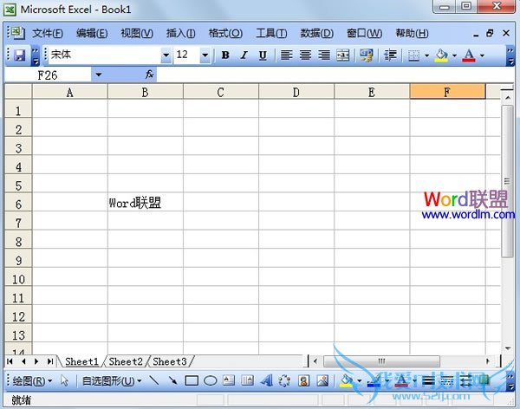520x409 pixels.
Task: Pick the Line drawing tool
Action: pos(153,380)
